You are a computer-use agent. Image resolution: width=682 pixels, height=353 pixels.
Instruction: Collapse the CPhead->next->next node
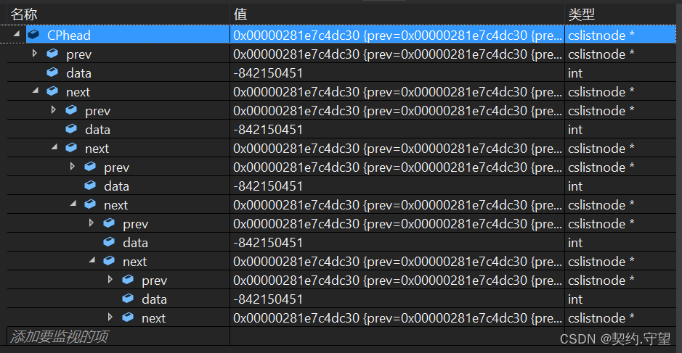pyautogui.click(x=54, y=146)
